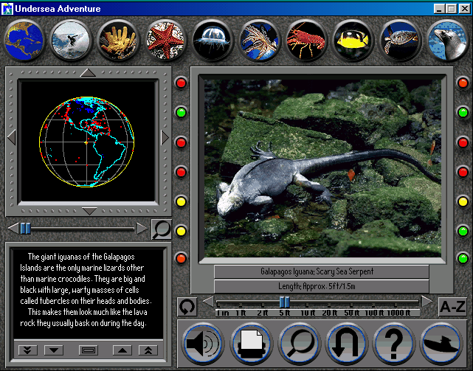
Task: Choose the red lobster category icon
Action: (306, 39)
